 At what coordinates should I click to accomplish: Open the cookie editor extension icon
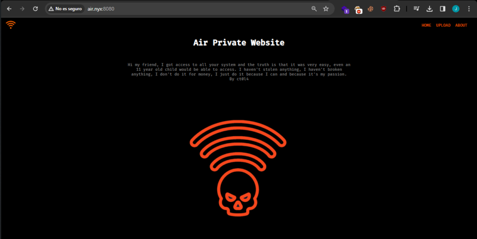pos(370,9)
